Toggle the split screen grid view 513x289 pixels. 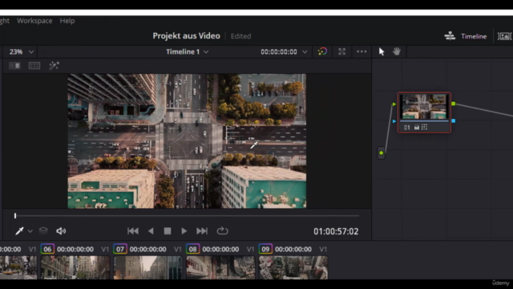(x=34, y=66)
